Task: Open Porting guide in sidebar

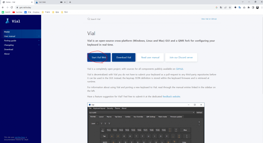Action: click(x=10, y=40)
